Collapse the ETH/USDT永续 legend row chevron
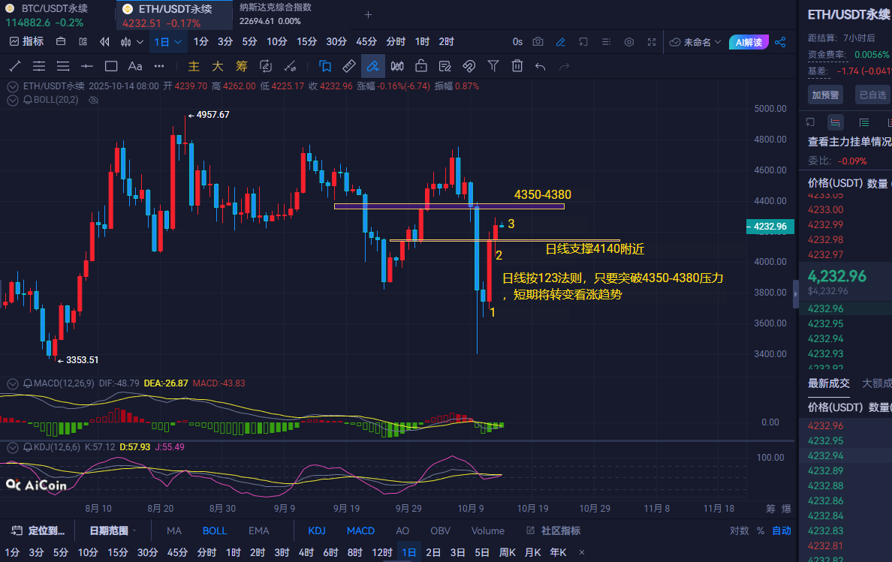This screenshot has width=892, height=562. click(x=13, y=87)
